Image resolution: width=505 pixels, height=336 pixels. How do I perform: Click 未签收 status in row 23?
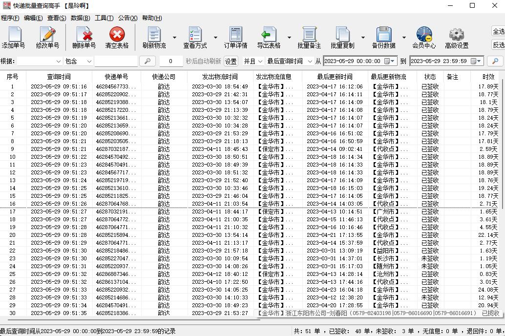click(430, 258)
